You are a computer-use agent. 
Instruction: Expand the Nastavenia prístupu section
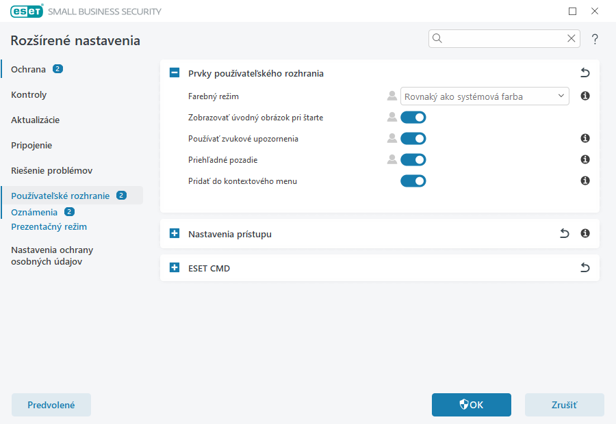coord(175,234)
